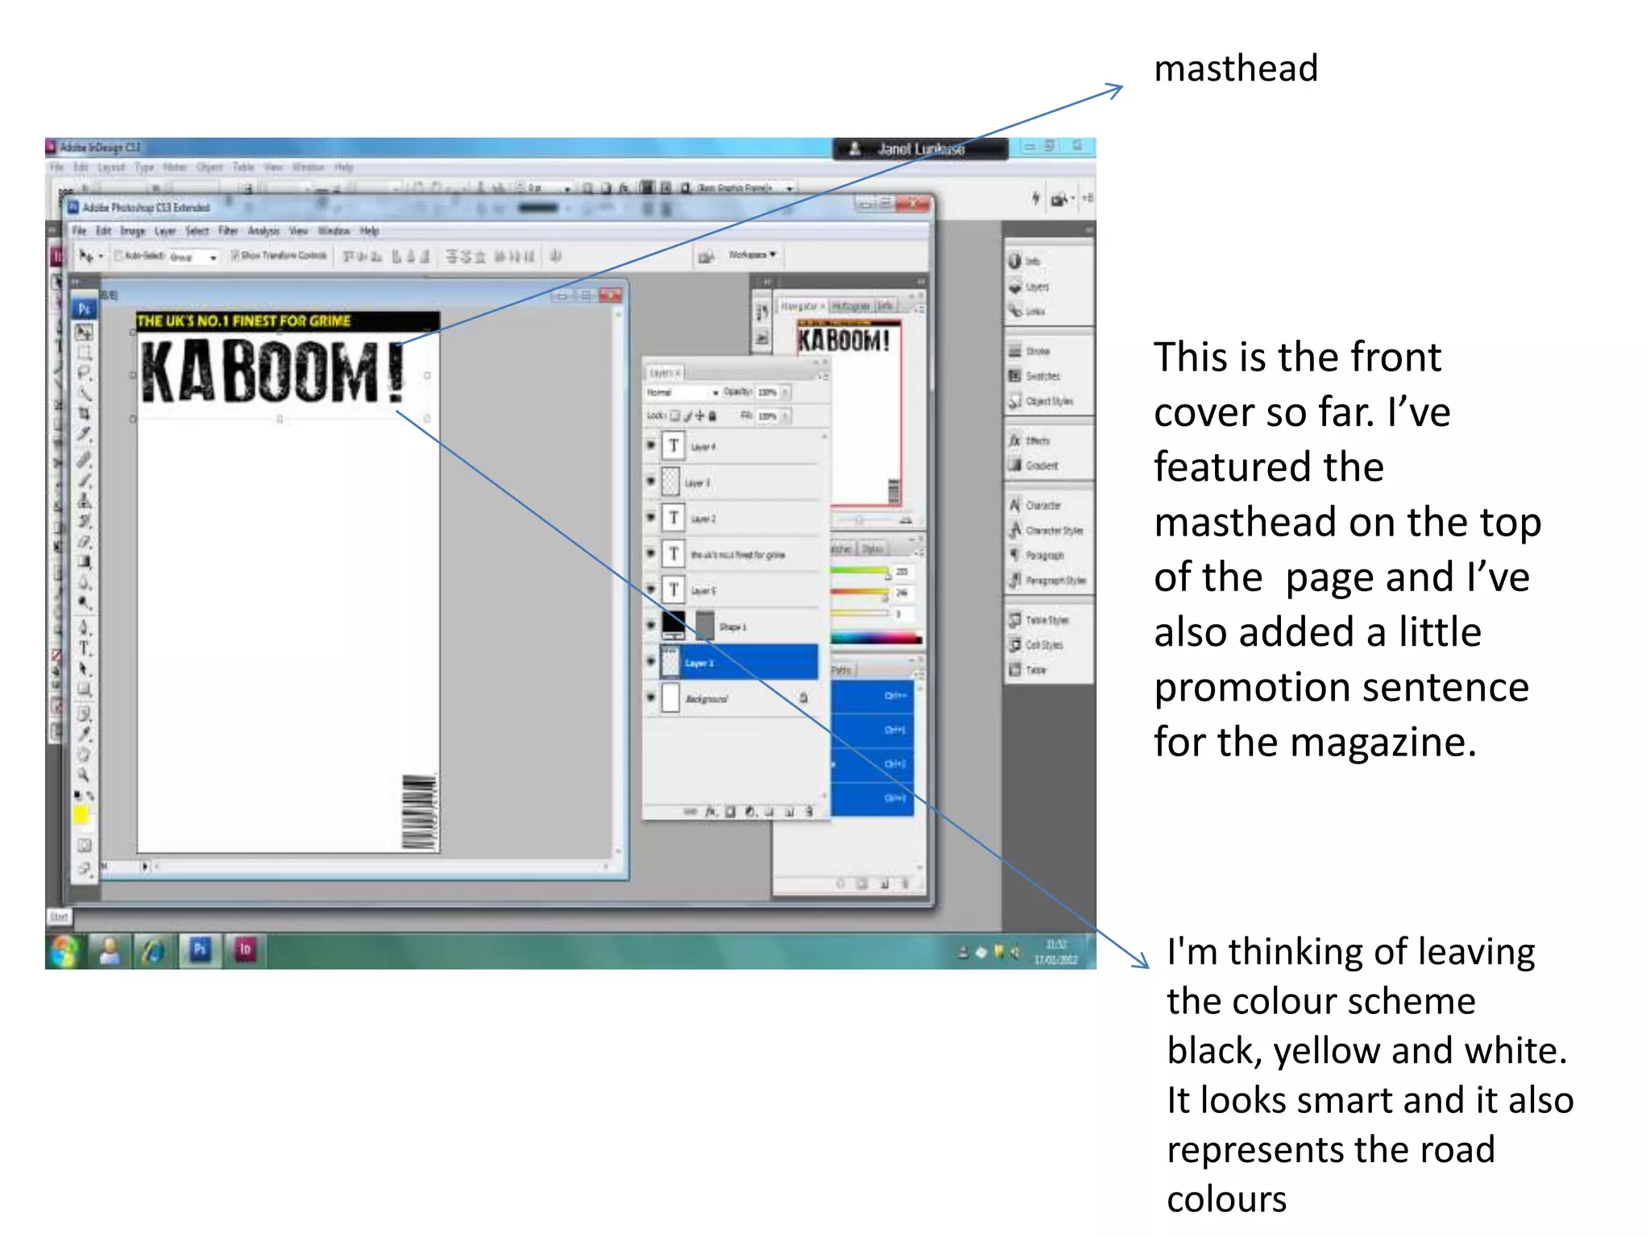The image size is (1650, 1237).
Task: Select the Zoom tool
Action: point(84,775)
